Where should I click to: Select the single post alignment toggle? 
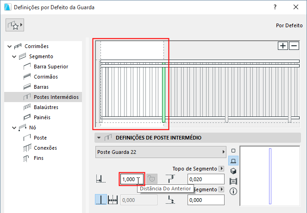tap(101, 200)
